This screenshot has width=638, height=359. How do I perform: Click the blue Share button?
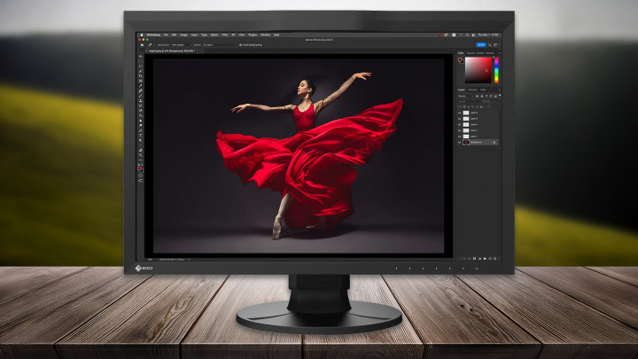pyautogui.click(x=481, y=45)
